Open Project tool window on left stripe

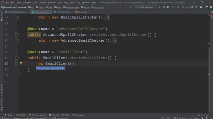tap(1, 16)
